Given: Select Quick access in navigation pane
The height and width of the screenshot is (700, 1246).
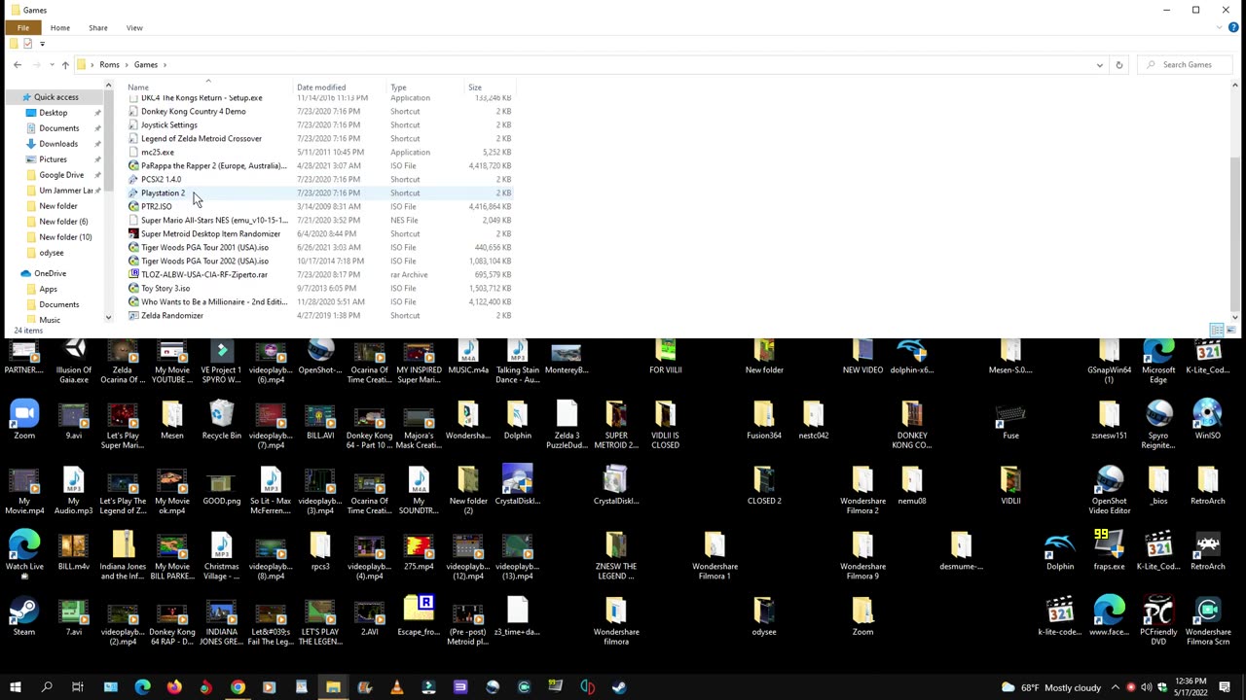Looking at the screenshot, I should (55, 97).
